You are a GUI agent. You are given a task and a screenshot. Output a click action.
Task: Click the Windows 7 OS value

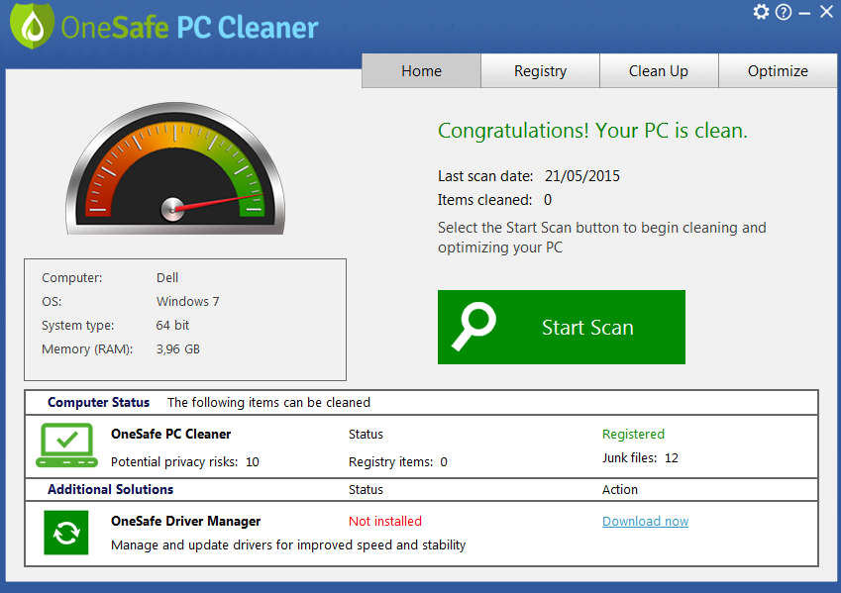(188, 301)
